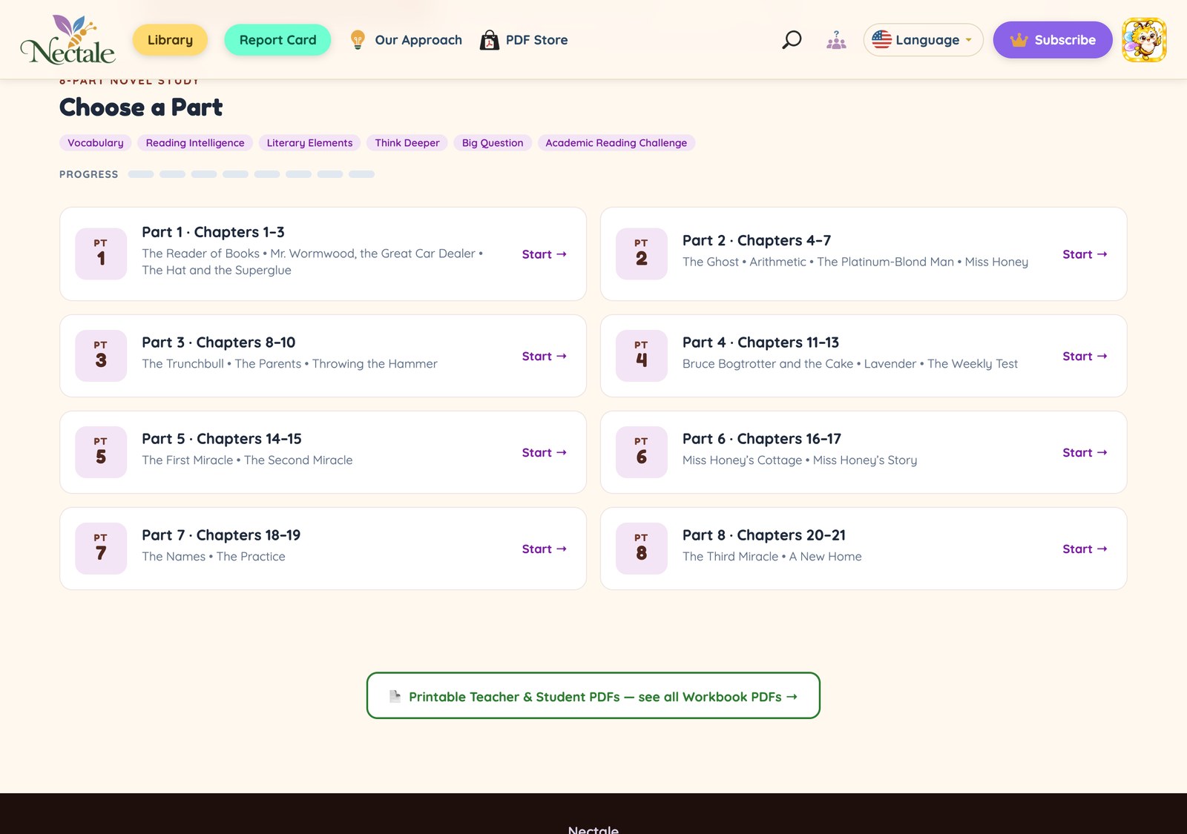Click the Subscribe button

click(1053, 40)
